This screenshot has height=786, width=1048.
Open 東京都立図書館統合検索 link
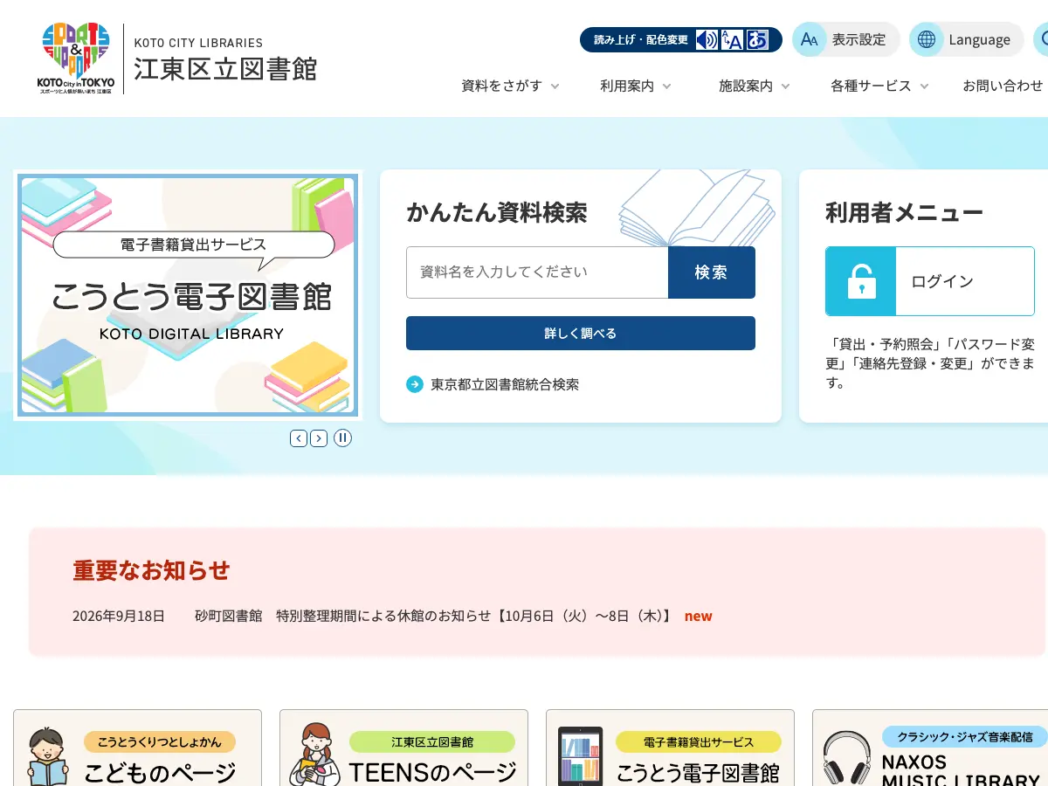(x=505, y=384)
